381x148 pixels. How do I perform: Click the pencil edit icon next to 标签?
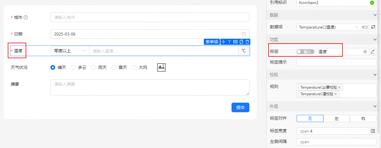point(373,52)
